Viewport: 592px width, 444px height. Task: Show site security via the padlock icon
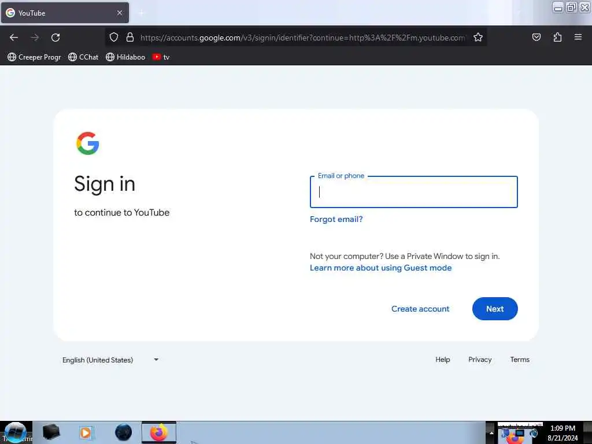pyautogui.click(x=130, y=37)
